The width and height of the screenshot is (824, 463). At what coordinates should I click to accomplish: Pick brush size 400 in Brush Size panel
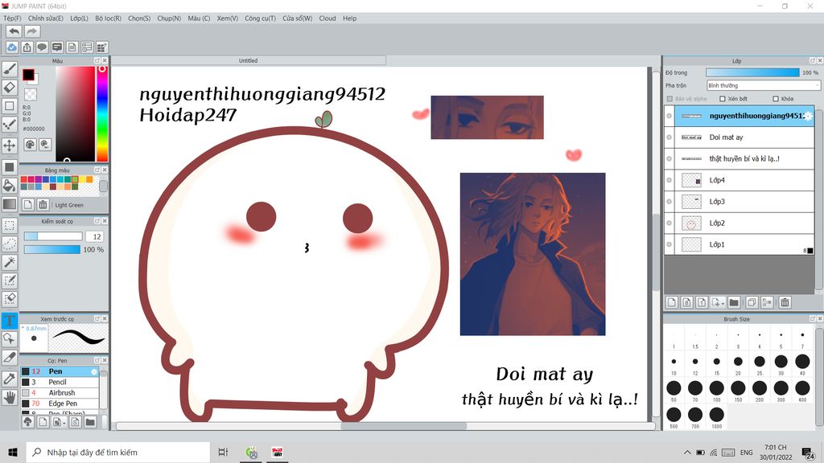click(x=803, y=387)
